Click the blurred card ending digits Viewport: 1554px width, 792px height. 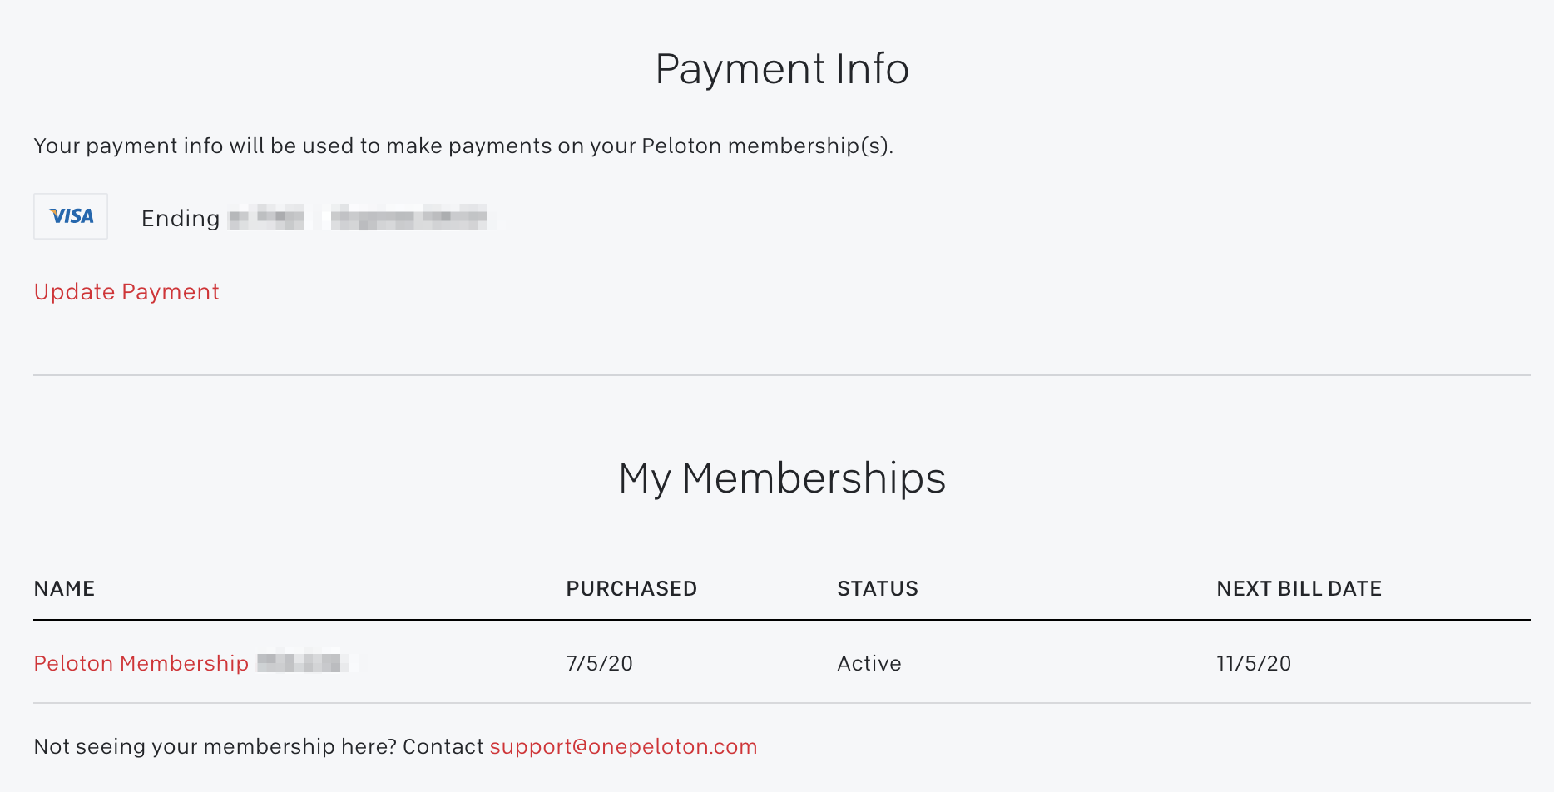266,219
